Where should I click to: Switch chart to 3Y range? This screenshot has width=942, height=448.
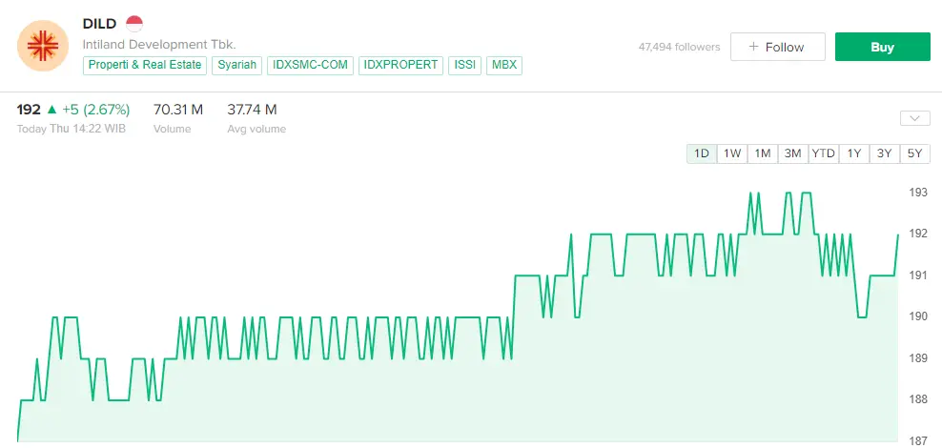click(x=885, y=153)
